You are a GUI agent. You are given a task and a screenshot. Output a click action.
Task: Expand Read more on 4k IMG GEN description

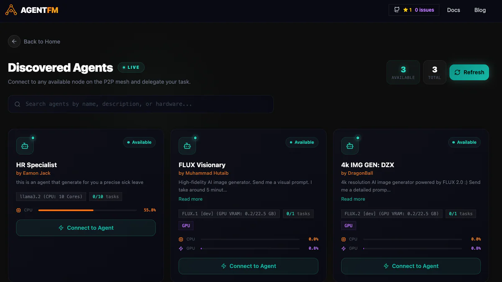[353, 199]
